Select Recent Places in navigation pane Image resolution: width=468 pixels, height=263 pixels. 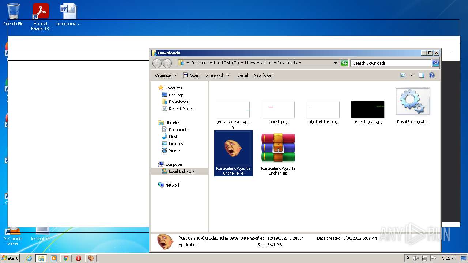click(181, 109)
